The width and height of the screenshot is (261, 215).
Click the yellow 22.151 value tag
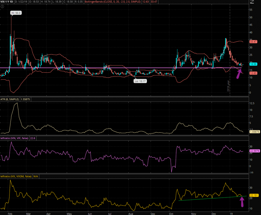tap(253, 195)
